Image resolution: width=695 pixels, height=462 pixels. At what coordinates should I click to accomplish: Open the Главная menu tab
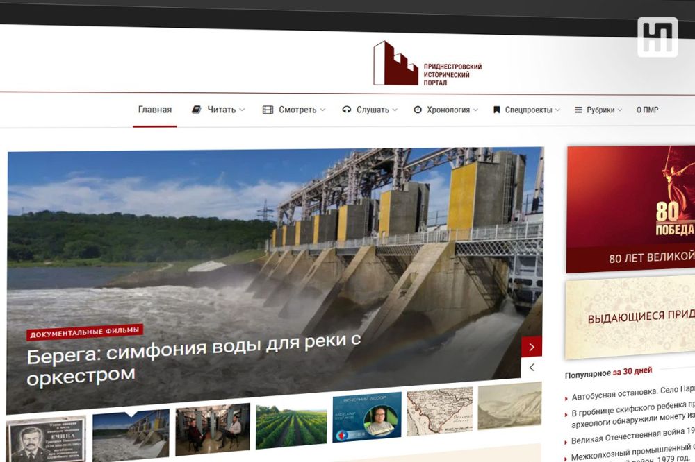(x=154, y=110)
